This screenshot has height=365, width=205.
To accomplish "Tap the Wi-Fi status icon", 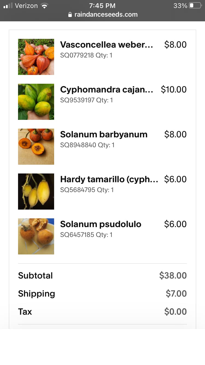I will [x=44, y=5].
